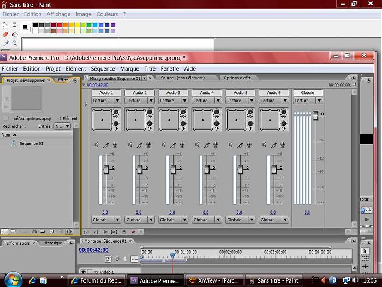This screenshot has height=287, width=382.
Task: Click the Globale track name label
Action: tap(308, 93)
